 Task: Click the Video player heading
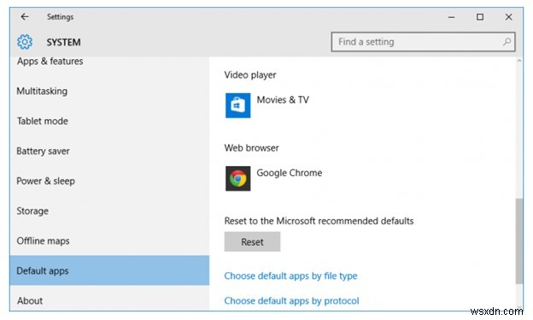(x=250, y=75)
